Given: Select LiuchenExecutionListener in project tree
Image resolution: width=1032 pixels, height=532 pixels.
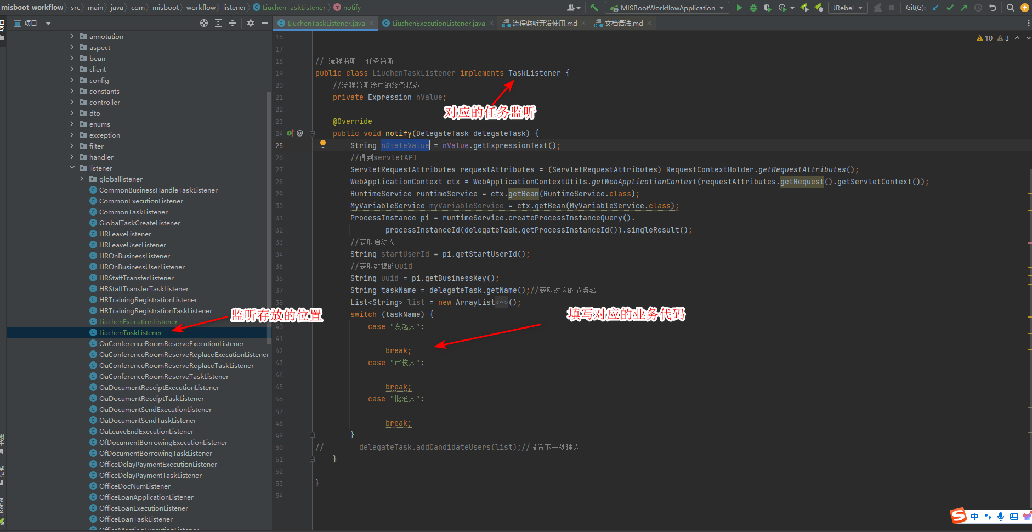Looking at the screenshot, I should [x=138, y=321].
